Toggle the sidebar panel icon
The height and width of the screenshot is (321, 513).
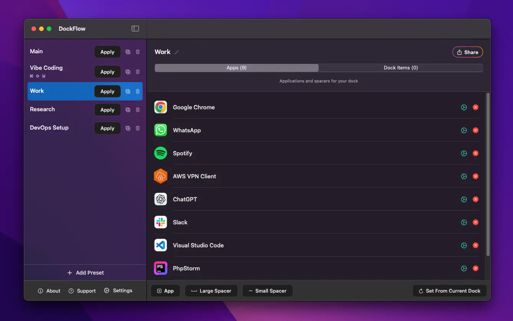point(135,28)
